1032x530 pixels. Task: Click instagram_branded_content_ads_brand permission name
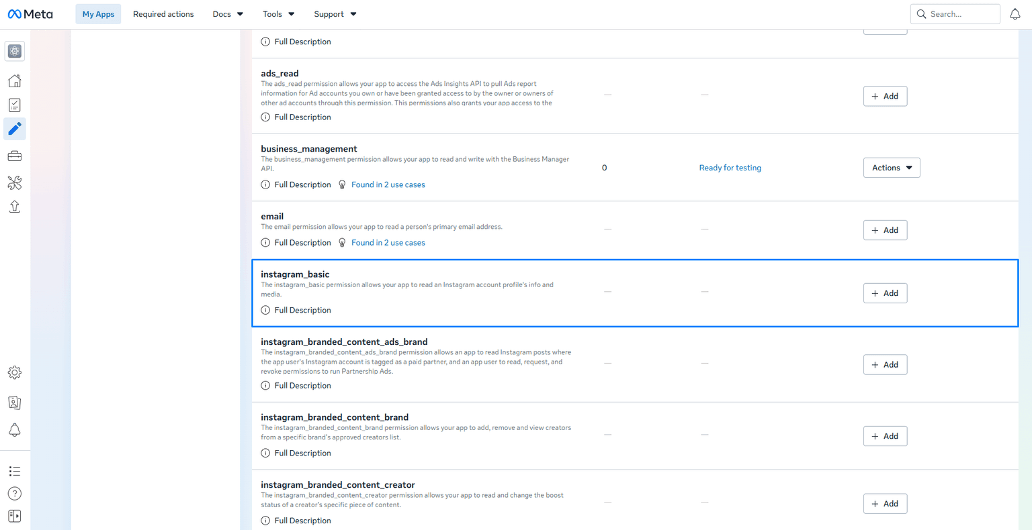[344, 342]
